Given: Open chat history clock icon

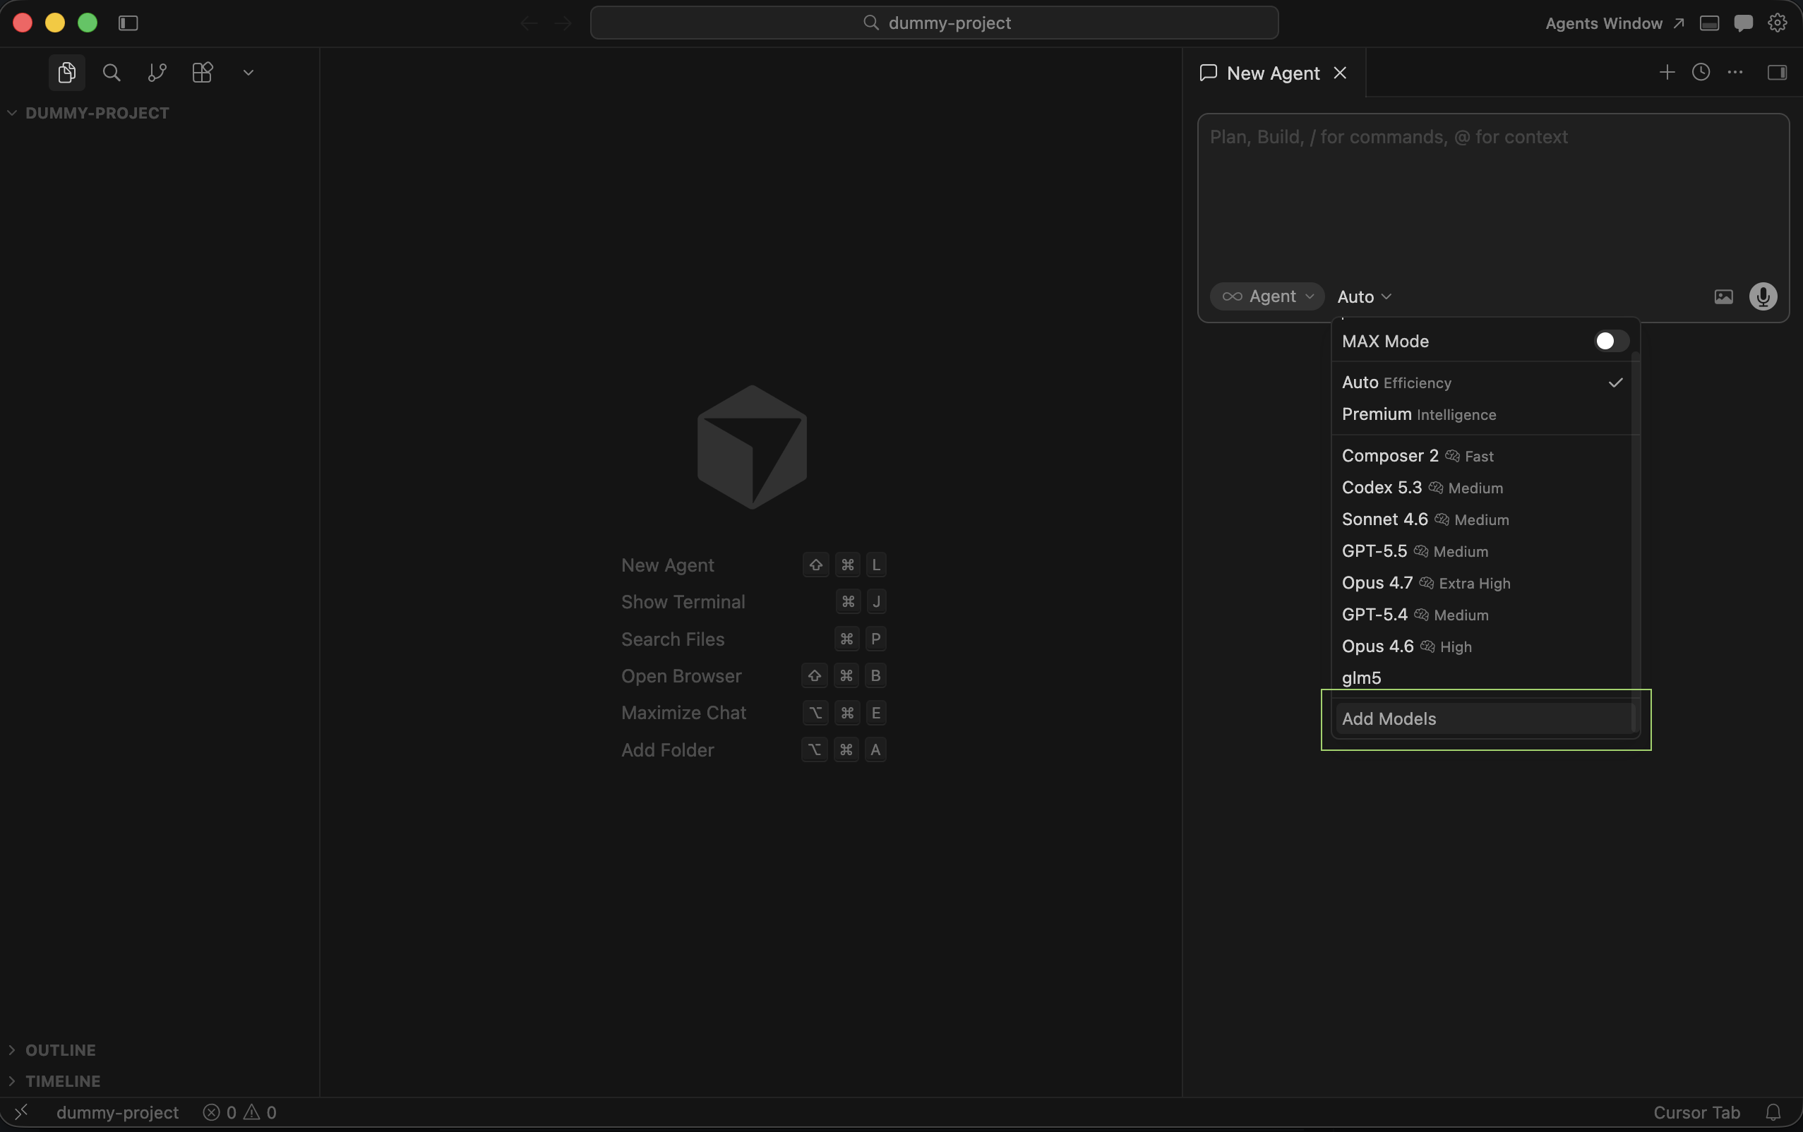Looking at the screenshot, I should (1701, 72).
